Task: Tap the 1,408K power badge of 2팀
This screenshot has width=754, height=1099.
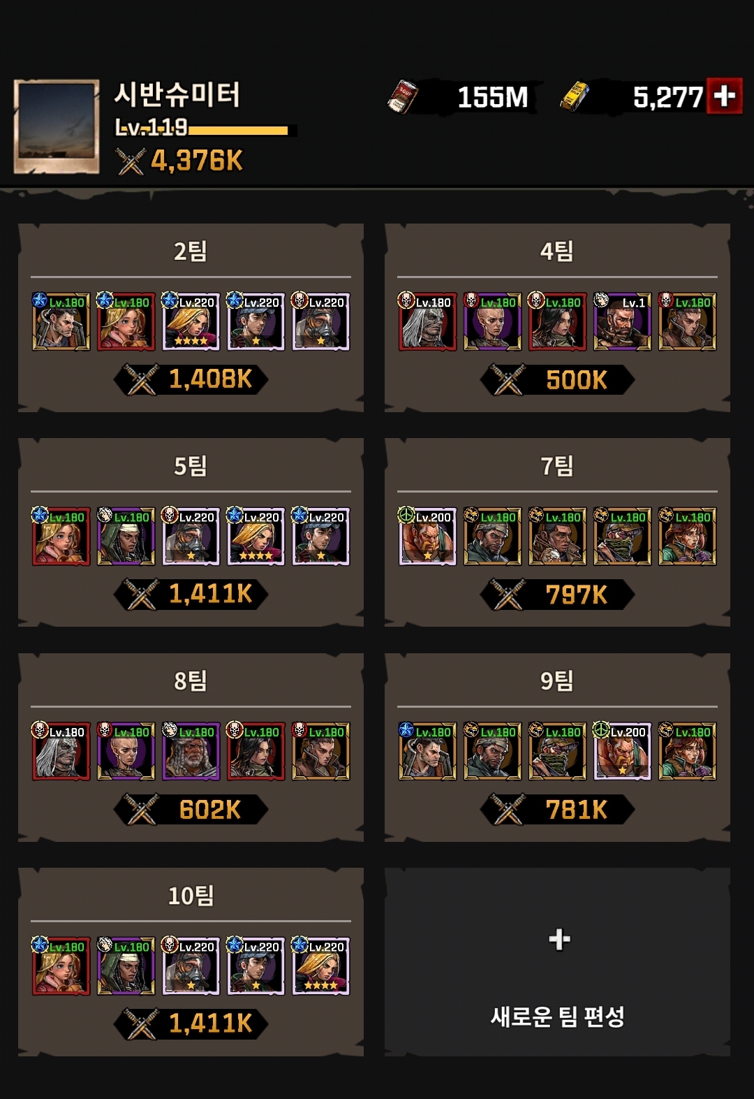Action: (x=191, y=379)
